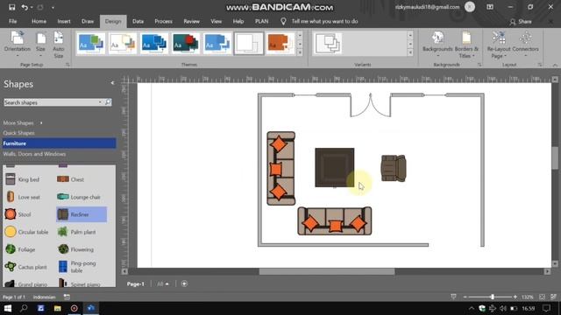Open the Orientation page setup button
This screenshot has height=315, width=561.
[18, 45]
